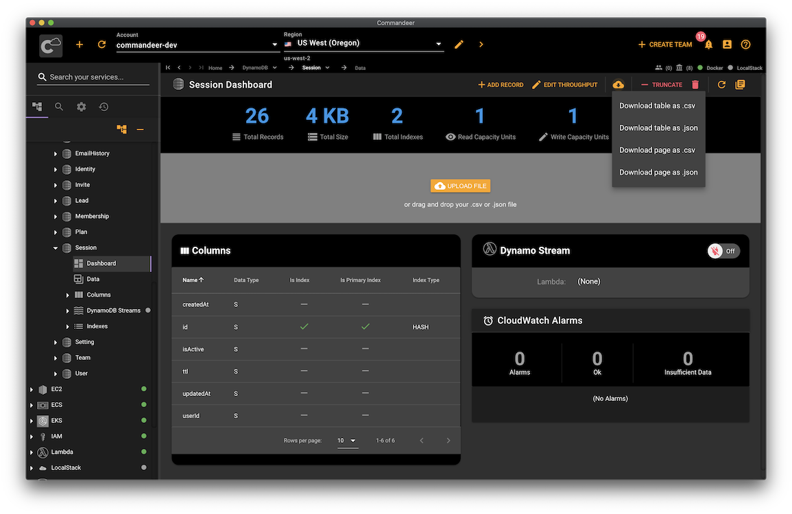The height and width of the screenshot is (514, 792).
Task: Choose Download page as .json
Action: tap(658, 173)
